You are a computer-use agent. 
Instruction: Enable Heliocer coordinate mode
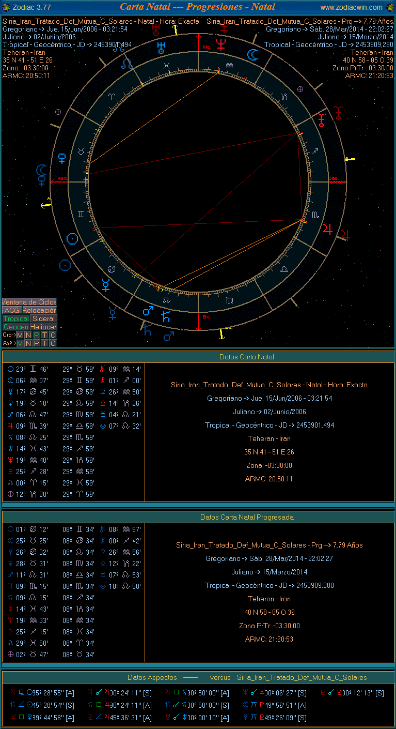(x=43, y=327)
